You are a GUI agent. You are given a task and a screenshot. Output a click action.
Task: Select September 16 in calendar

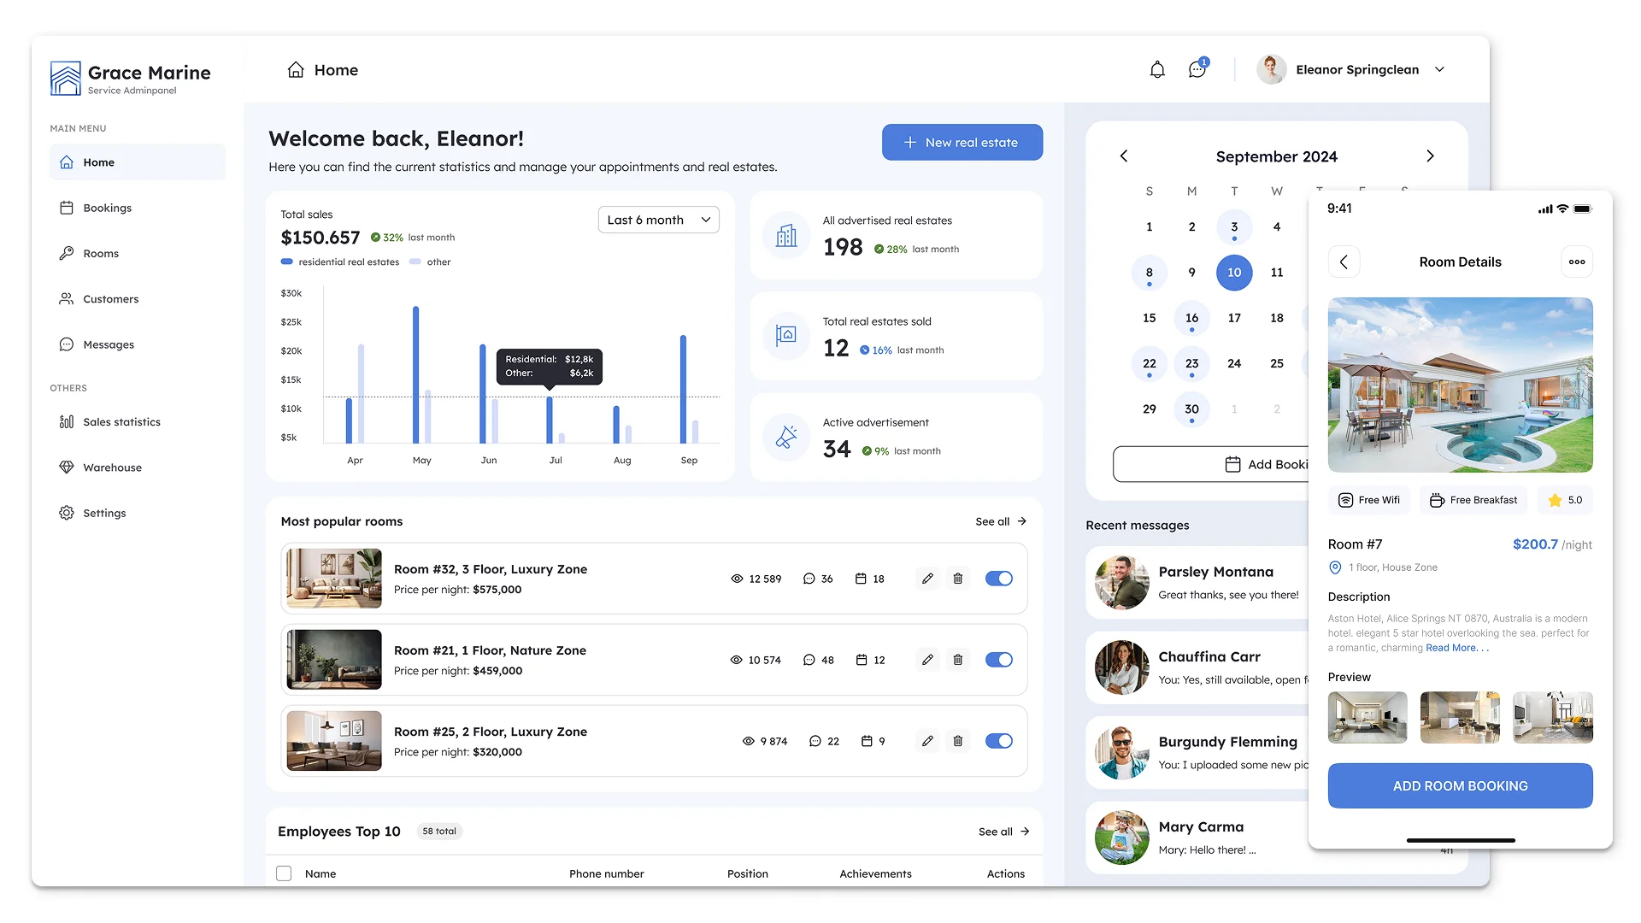(x=1191, y=318)
